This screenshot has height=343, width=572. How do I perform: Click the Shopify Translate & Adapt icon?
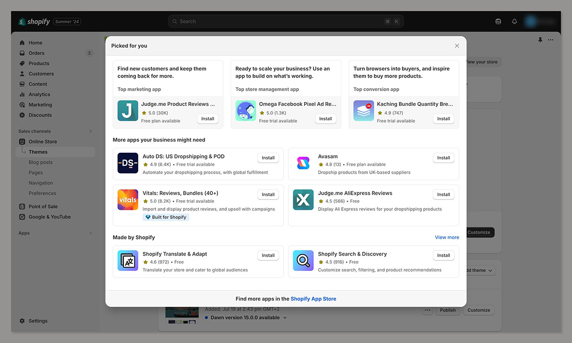click(128, 260)
